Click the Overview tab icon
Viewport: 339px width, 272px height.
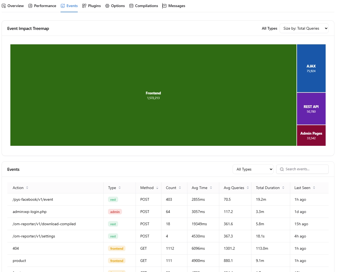tap(4, 5)
